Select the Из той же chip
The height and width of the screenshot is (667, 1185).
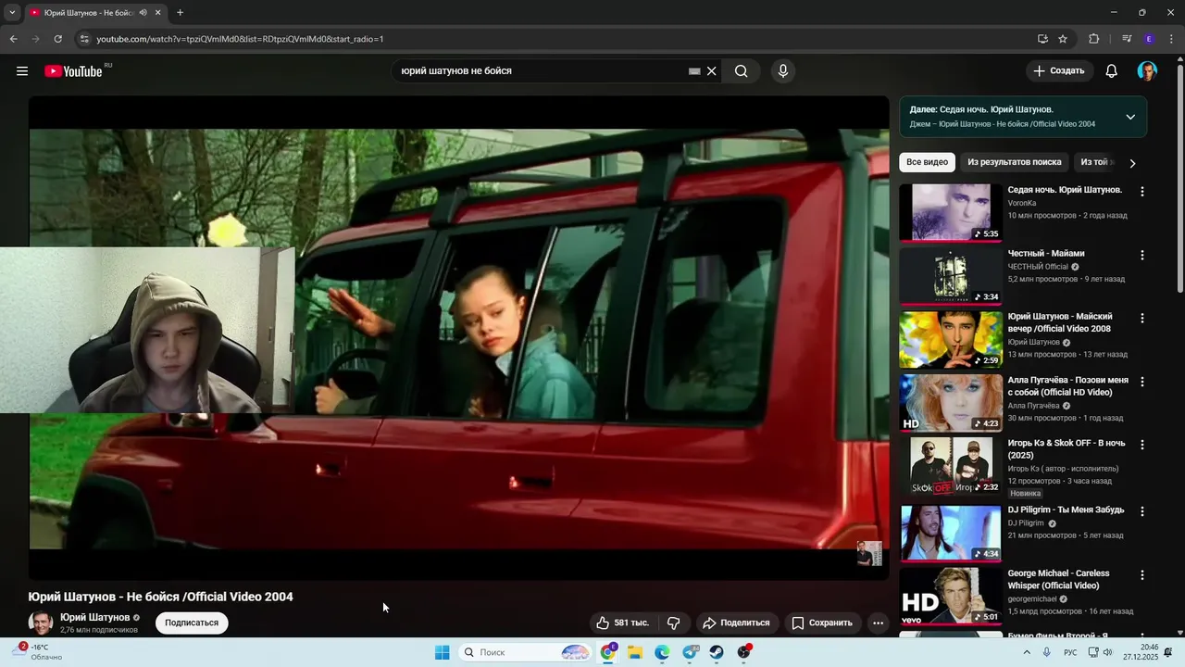pos(1096,162)
